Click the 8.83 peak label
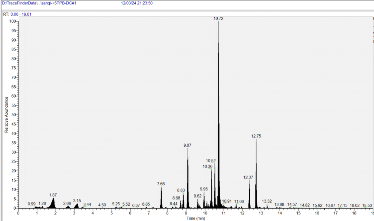Image resolution: width=374 pixels, height=221 pixels. point(181,191)
